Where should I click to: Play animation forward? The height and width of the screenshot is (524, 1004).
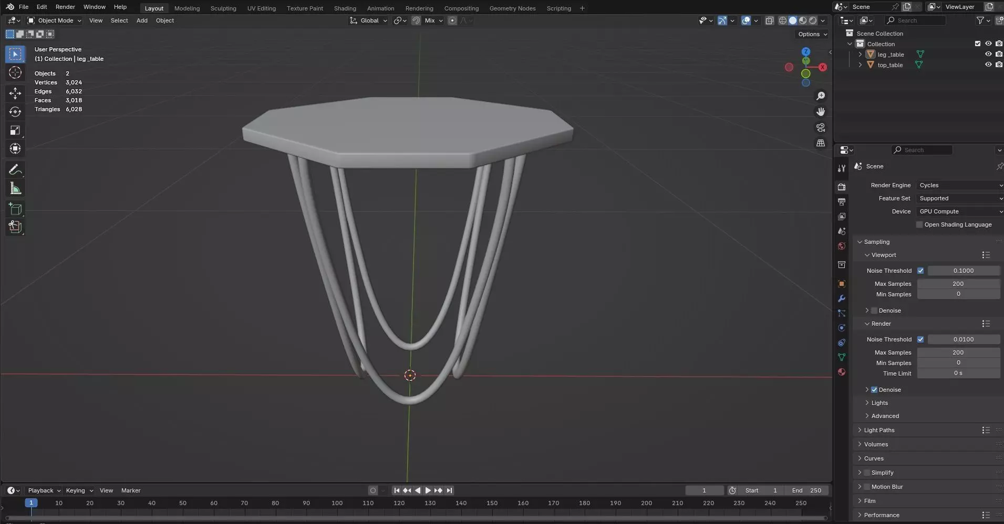(428, 490)
